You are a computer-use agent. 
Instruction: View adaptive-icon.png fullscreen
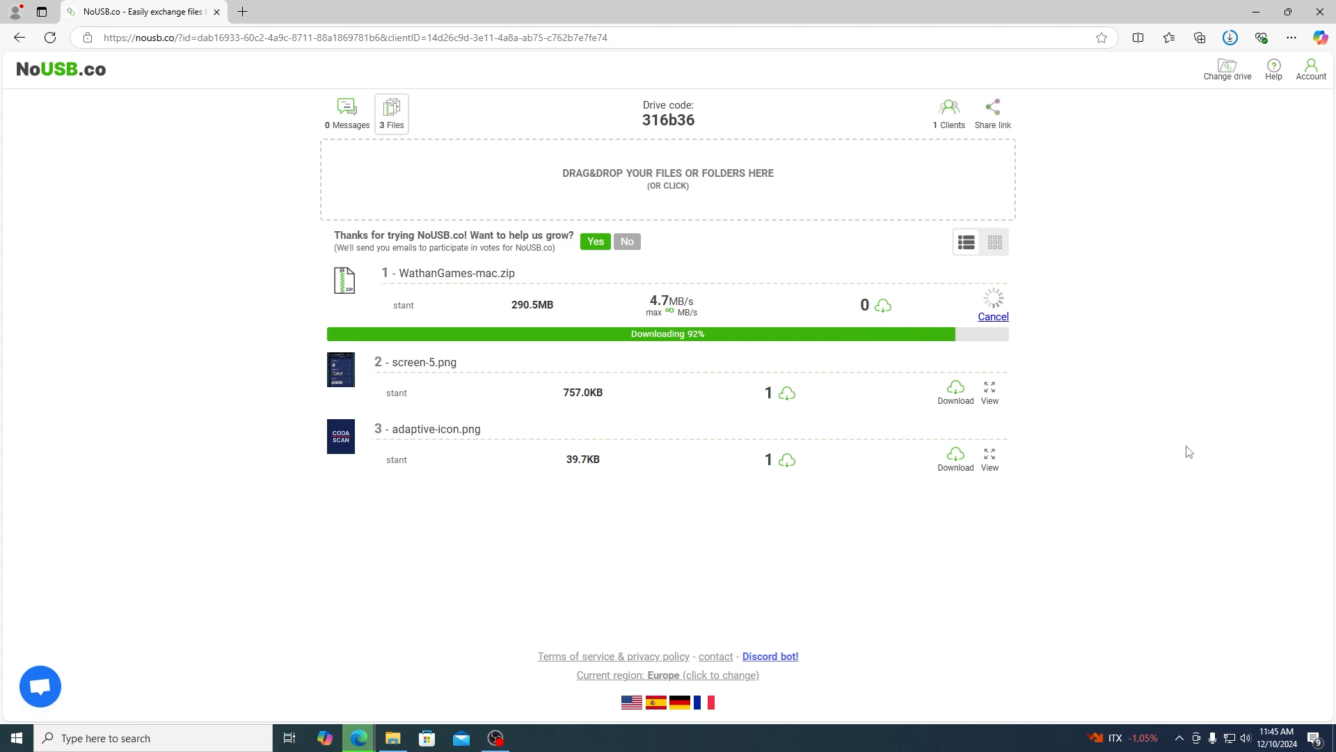[x=989, y=459]
